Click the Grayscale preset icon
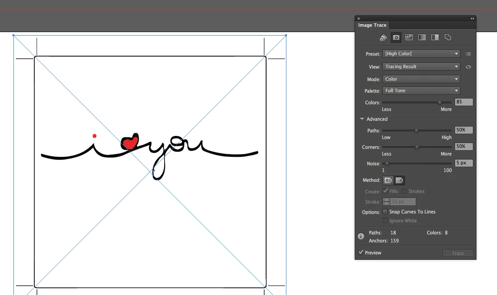This screenshot has width=497, height=295. coord(422,37)
